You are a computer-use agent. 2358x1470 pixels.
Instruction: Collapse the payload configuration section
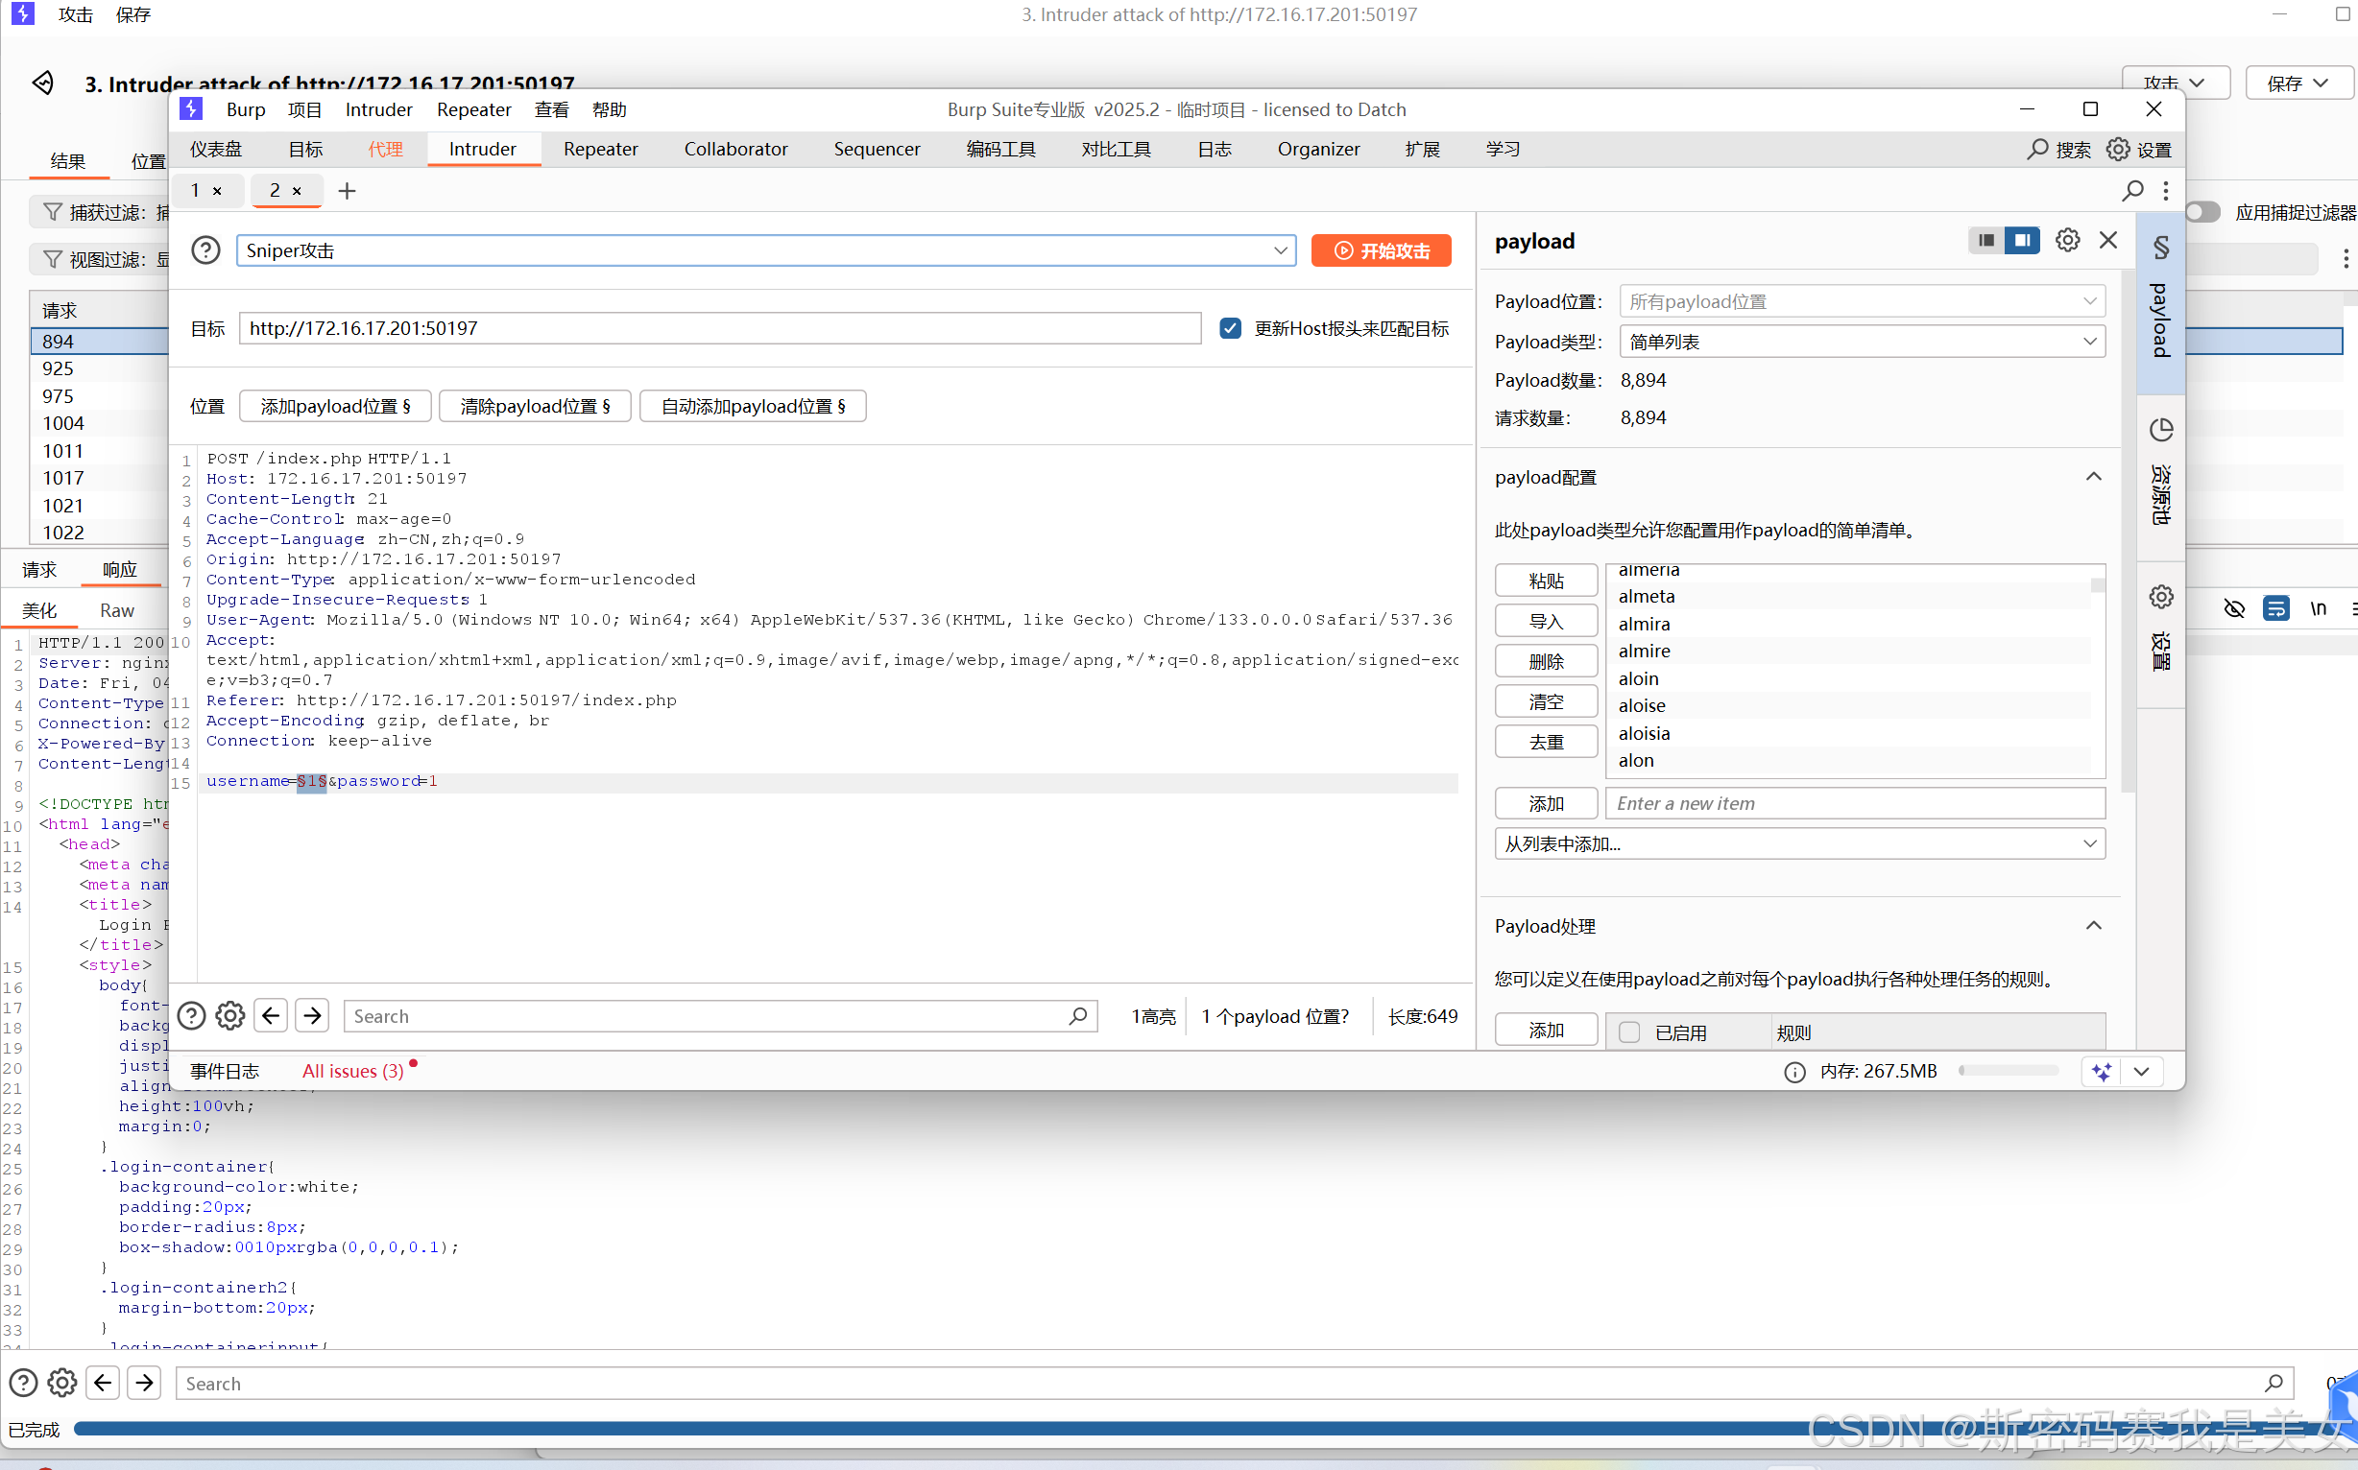click(2093, 477)
